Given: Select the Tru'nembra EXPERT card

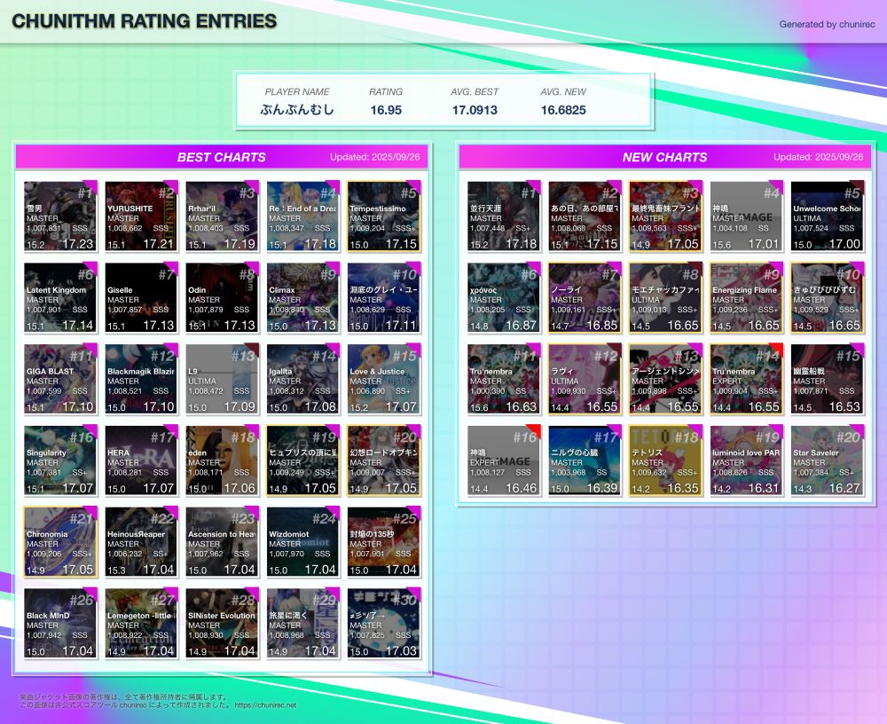Looking at the screenshot, I should click(747, 379).
